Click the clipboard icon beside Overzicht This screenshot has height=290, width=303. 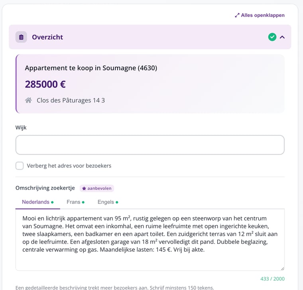tap(21, 37)
